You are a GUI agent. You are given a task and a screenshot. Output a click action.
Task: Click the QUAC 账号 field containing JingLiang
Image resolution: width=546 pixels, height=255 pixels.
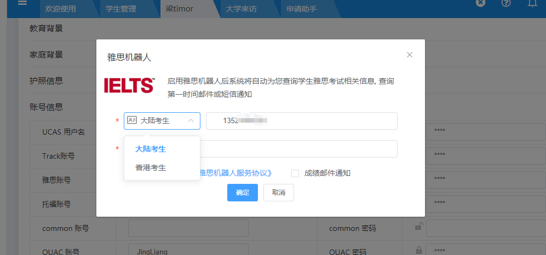(188, 250)
